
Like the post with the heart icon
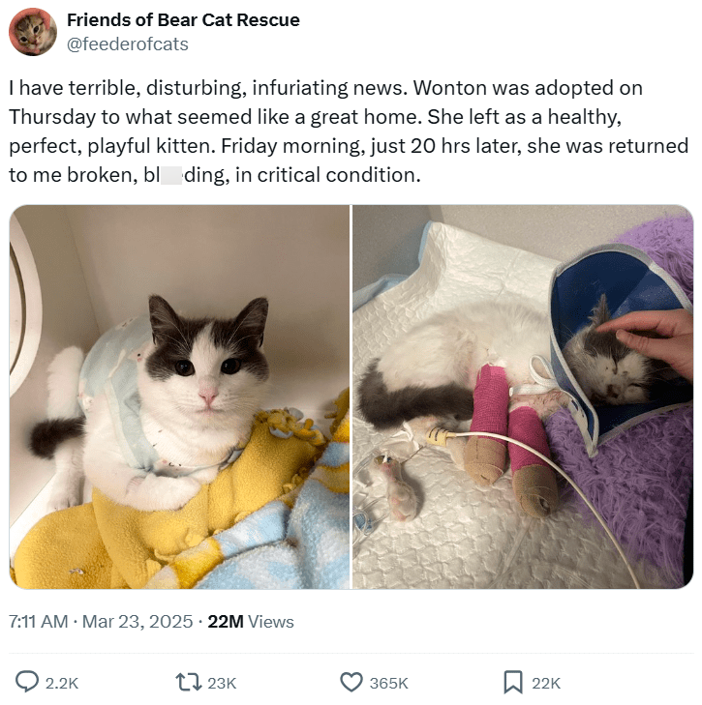pyautogui.click(x=351, y=682)
